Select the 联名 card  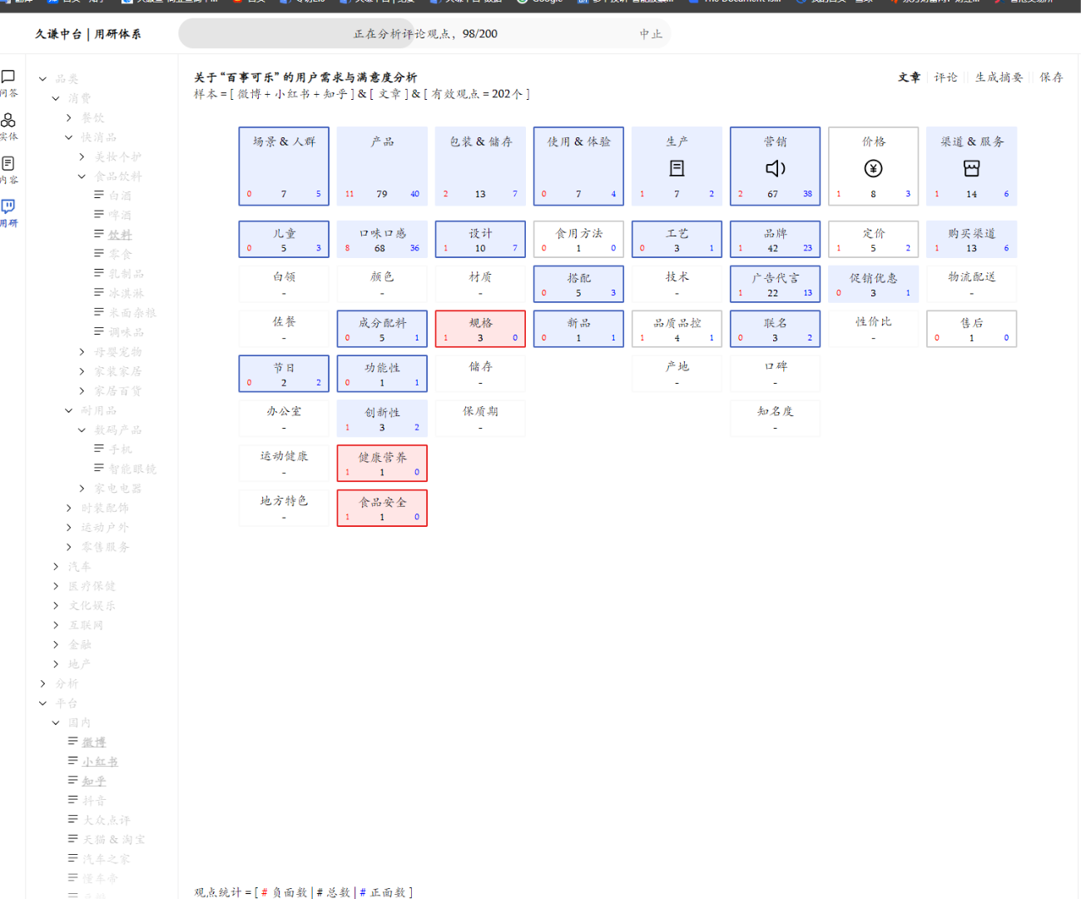coord(775,329)
